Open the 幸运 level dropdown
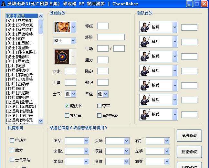This screenshot has height=168, width=209. point(105,94)
